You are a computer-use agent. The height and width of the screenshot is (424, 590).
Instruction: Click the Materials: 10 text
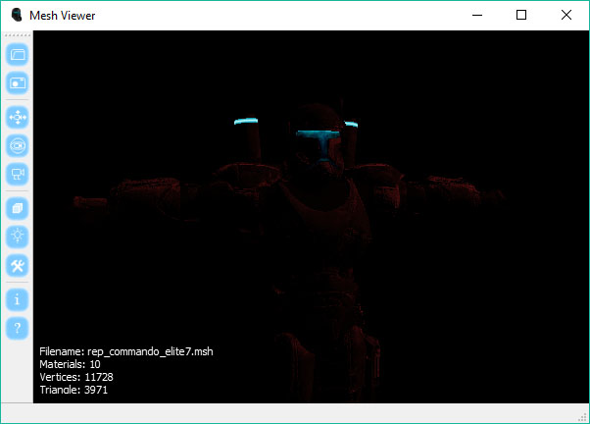[70, 364]
